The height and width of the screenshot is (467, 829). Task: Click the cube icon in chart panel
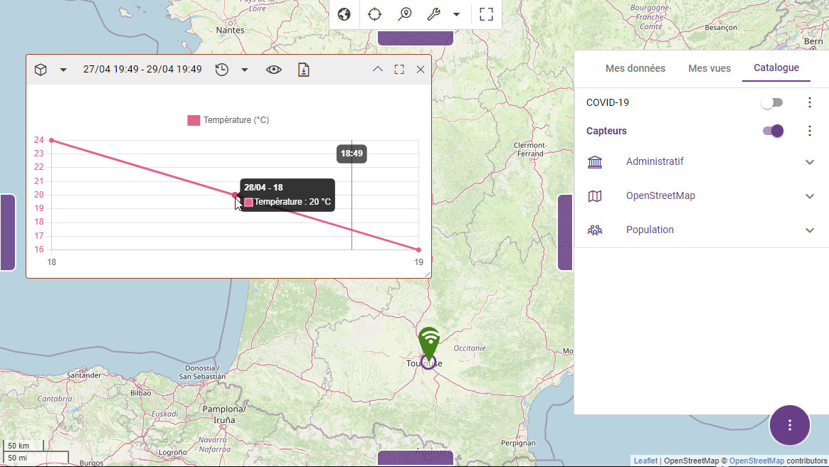tap(41, 70)
